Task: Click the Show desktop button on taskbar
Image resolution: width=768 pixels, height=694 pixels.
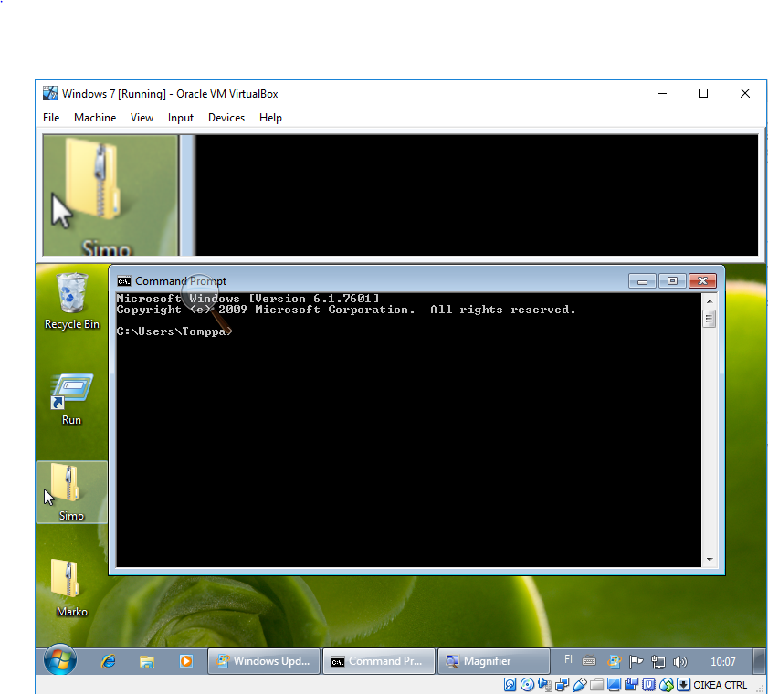Action: coord(759,661)
